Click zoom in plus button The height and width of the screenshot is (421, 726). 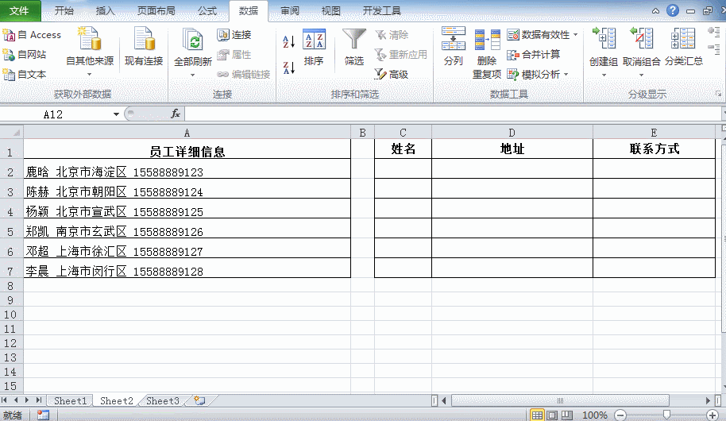pyautogui.click(x=712, y=415)
